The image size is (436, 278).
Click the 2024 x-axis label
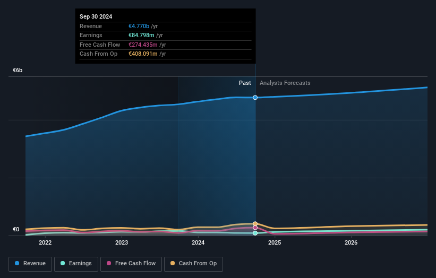[x=198, y=242]
